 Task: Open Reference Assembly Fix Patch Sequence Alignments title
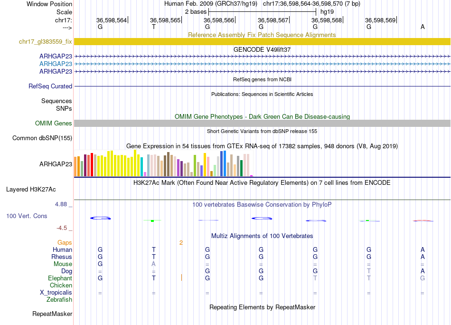[262, 35]
